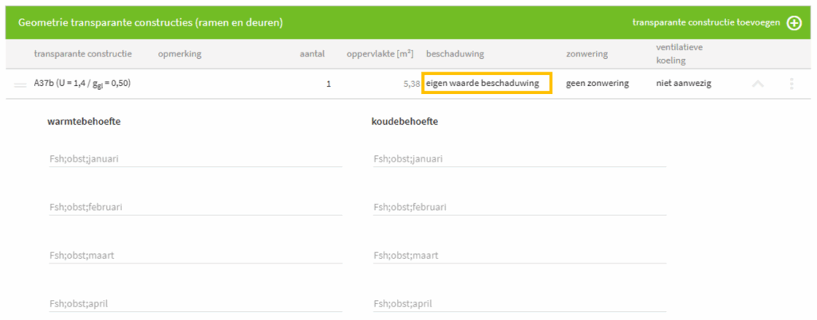Select the A37b transparante constructie field
This screenshot has width=817, height=320.
(82, 83)
